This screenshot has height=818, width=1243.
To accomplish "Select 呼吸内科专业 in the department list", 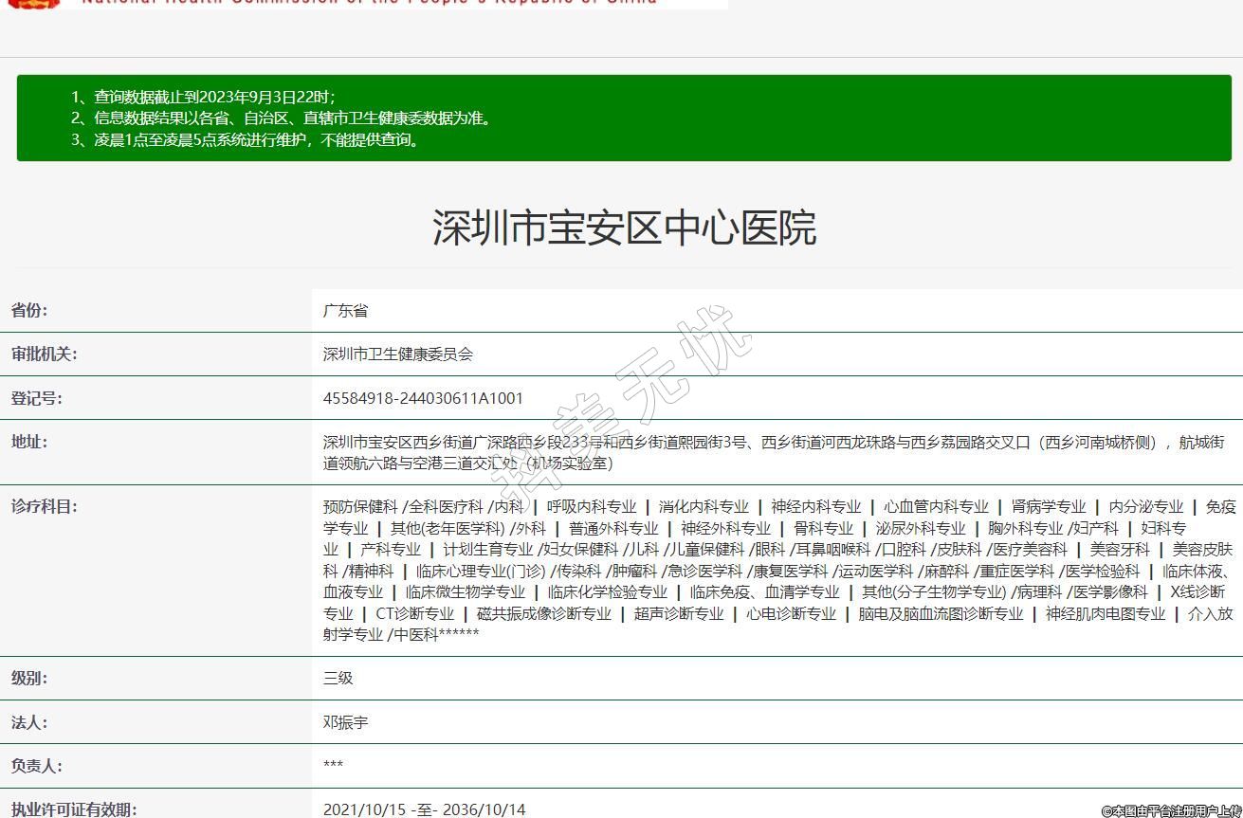I will click(592, 507).
